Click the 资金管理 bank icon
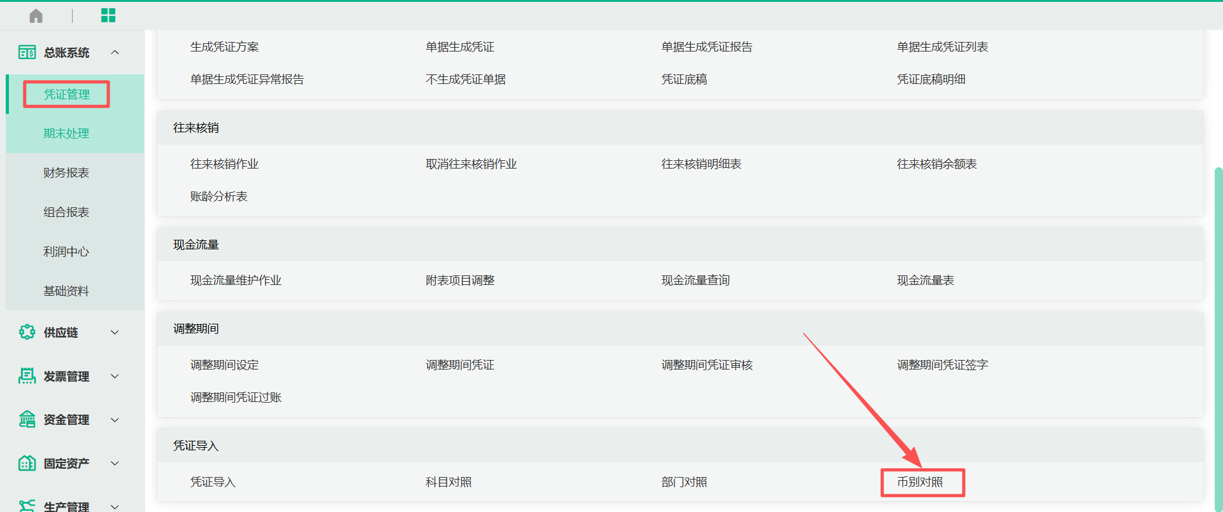Screen dimensions: 1223x512 (x=27, y=419)
